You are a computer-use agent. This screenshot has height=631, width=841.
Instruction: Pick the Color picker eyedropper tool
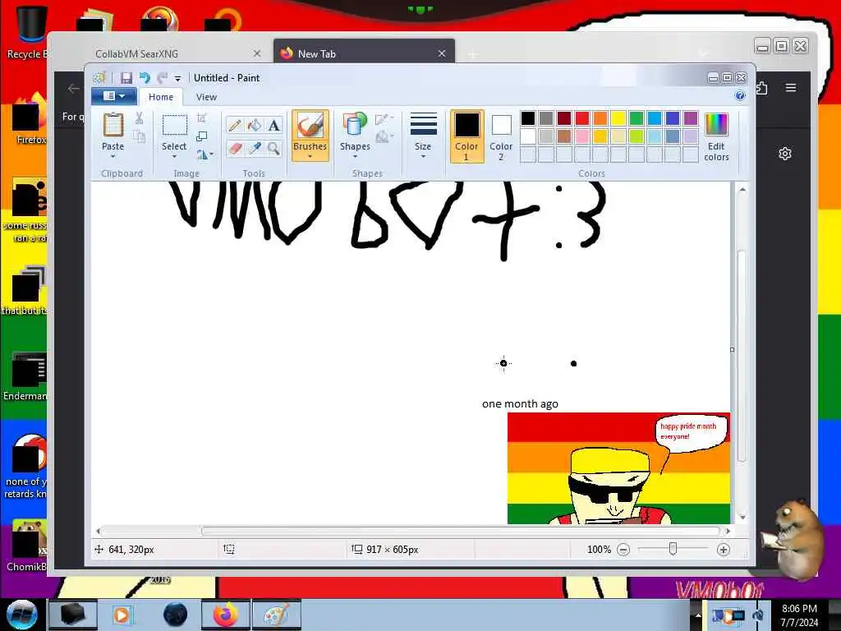pos(255,148)
